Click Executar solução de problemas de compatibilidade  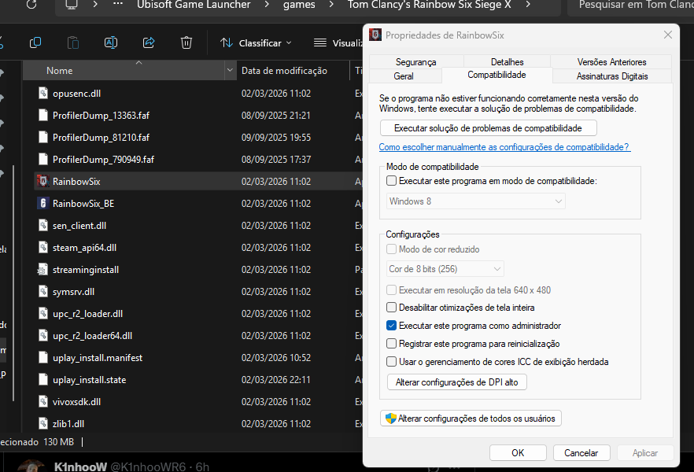pos(488,128)
